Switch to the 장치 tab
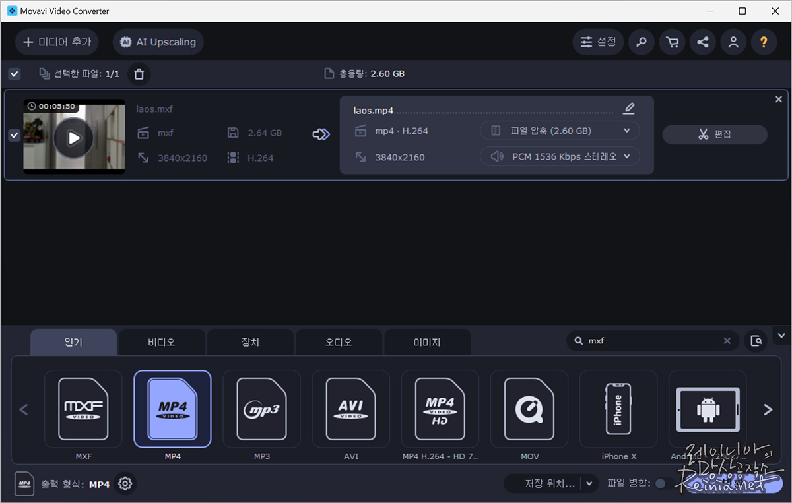This screenshot has height=503, width=792. point(250,342)
